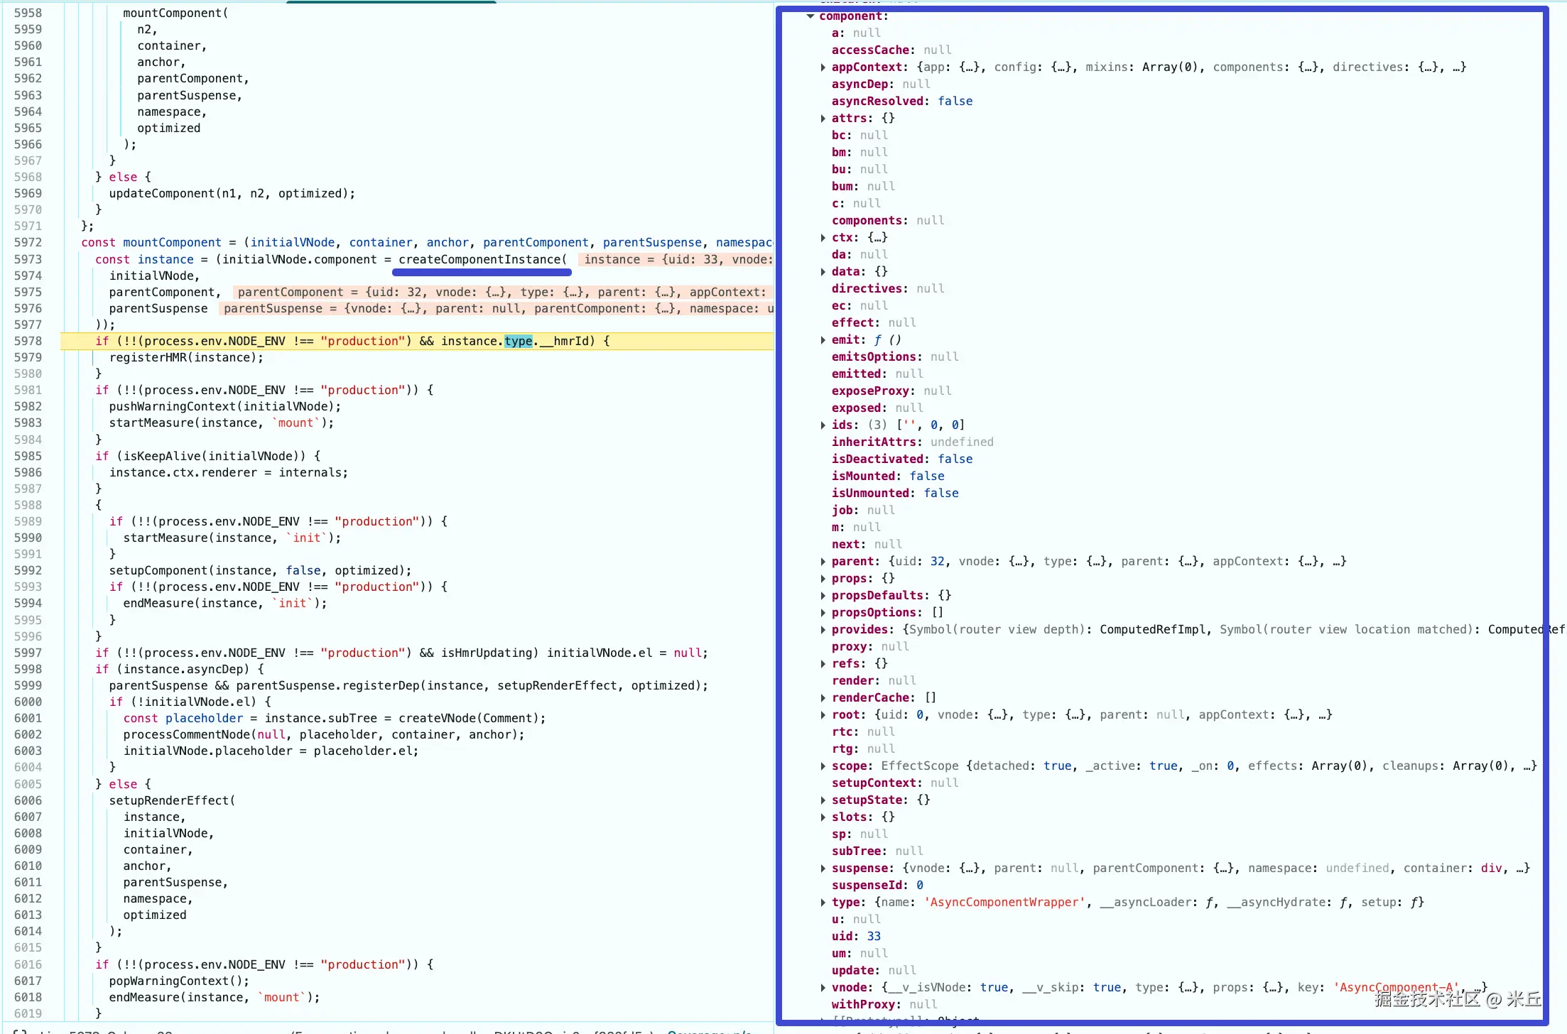Expand the appContext property
Image resolution: width=1567 pixels, height=1034 pixels.
coord(823,67)
